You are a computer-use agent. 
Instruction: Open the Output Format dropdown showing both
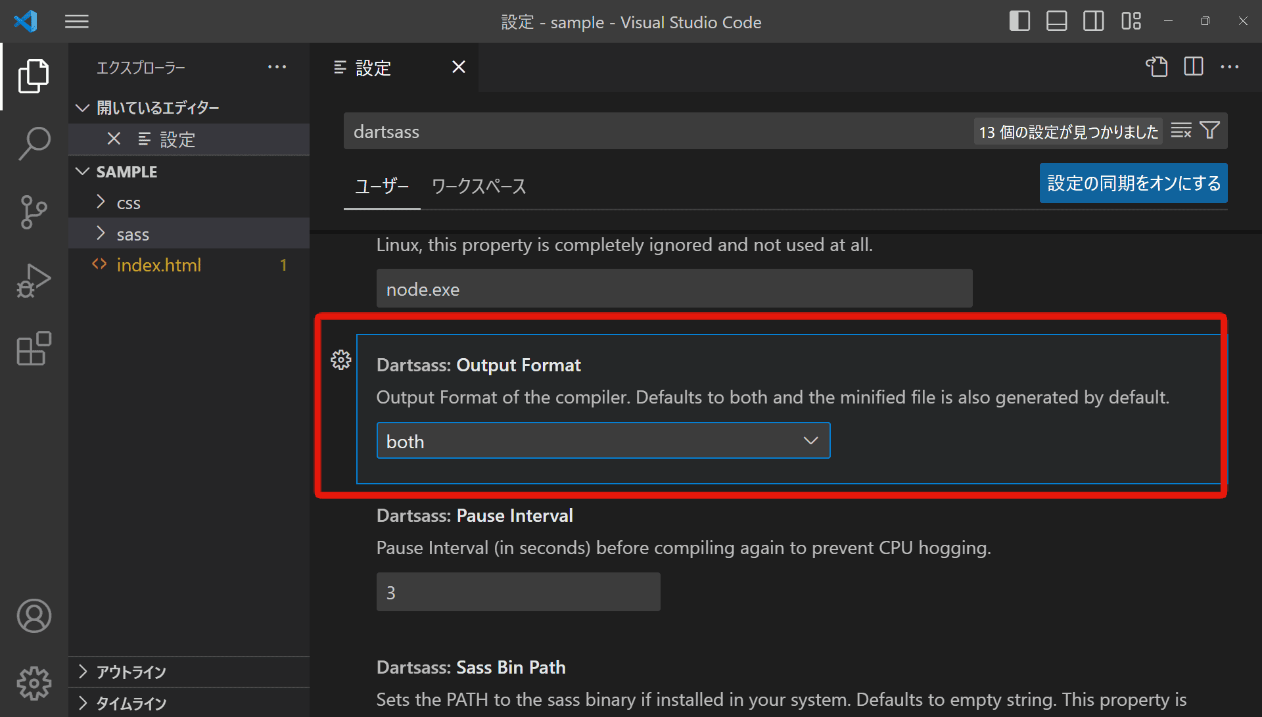[x=603, y=441]
